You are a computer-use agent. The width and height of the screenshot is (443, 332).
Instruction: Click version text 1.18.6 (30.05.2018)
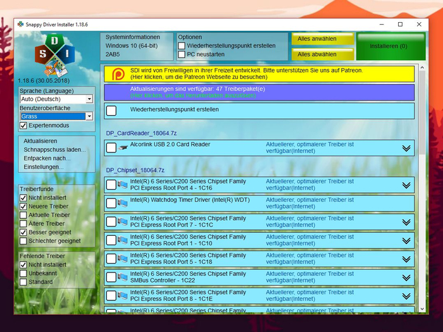[44, 81]
